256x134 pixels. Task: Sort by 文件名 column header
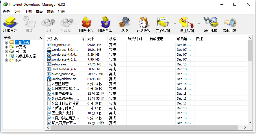(x=63, y=39)
